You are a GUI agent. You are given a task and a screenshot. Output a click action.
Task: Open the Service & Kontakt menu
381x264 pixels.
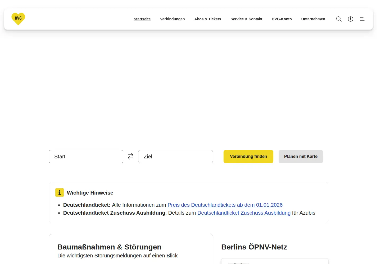pos(246,19)
